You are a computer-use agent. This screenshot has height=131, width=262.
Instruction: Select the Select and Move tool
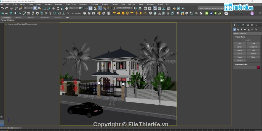tap(54, 8)
